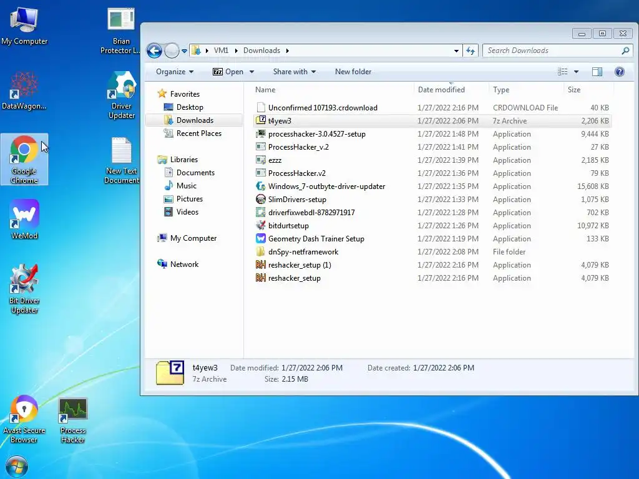Select driverfixwebdl-8782971917 file icon

tap(261, 212)
